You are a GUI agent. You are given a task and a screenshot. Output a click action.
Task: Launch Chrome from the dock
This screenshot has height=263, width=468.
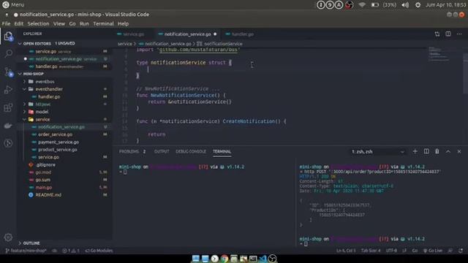click(224, 259)
